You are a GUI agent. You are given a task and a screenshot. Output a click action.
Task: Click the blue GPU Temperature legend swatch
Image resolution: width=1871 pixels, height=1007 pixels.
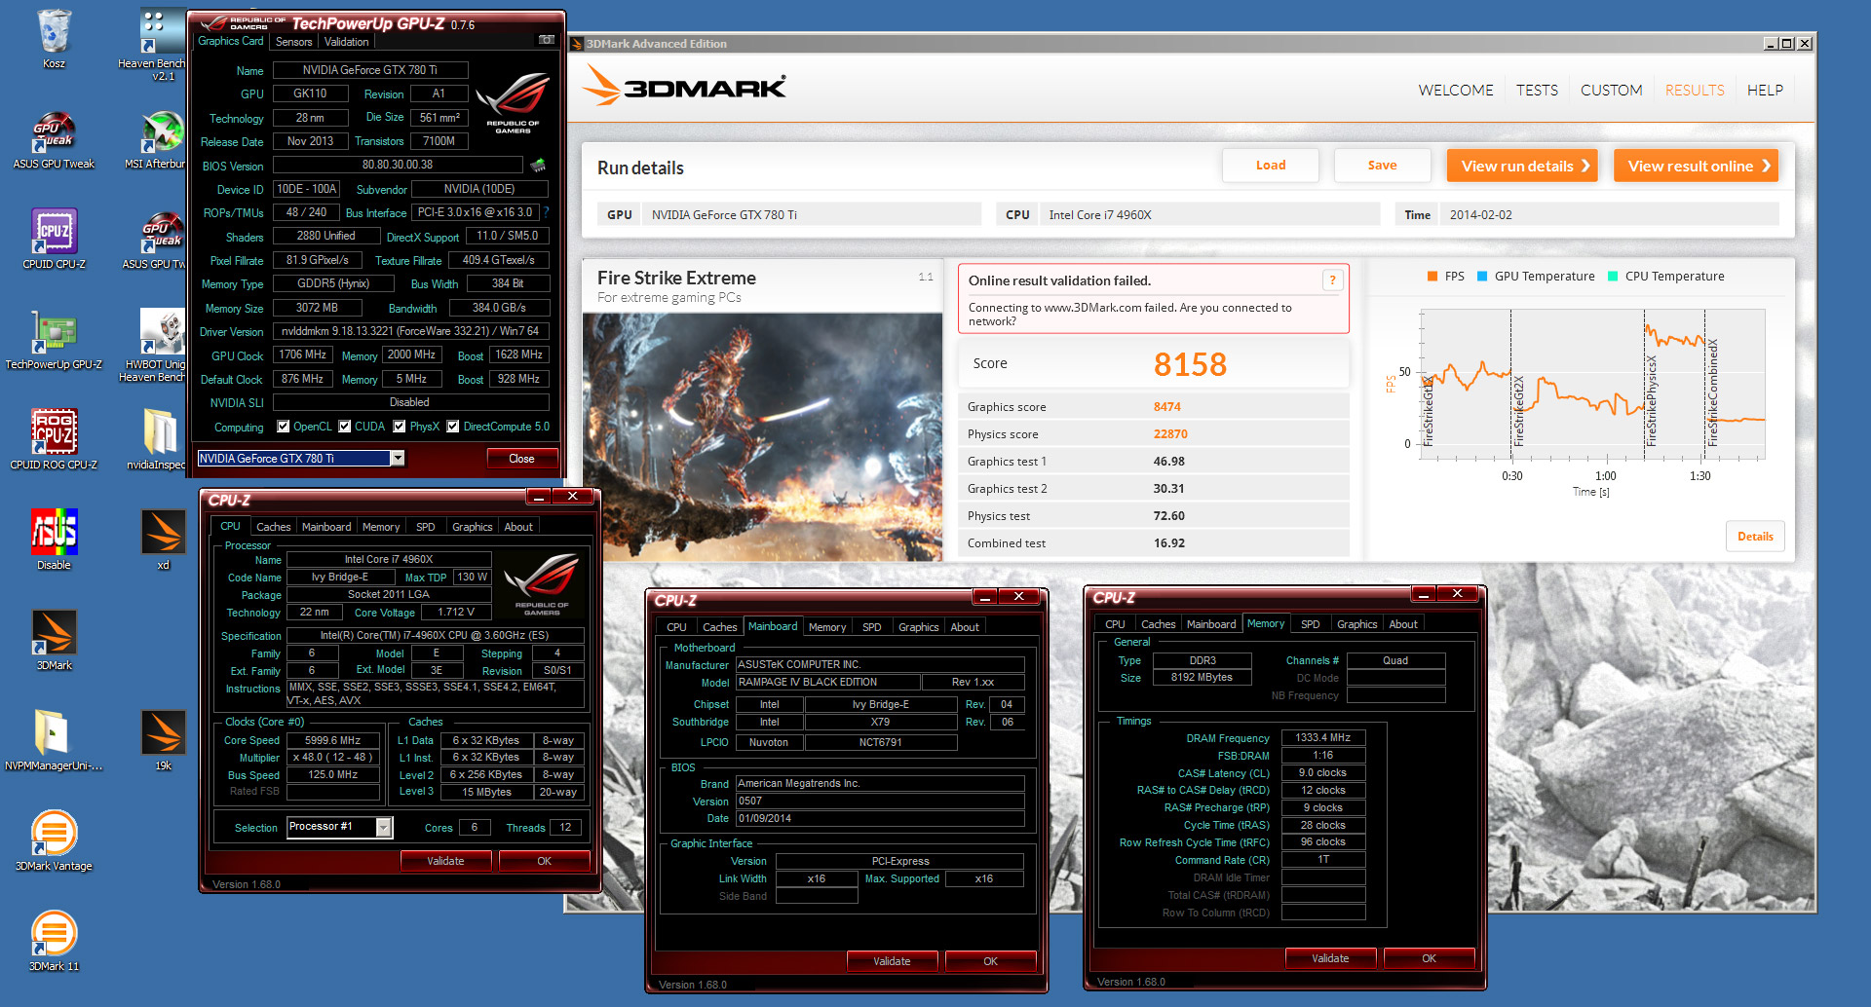1482,277
